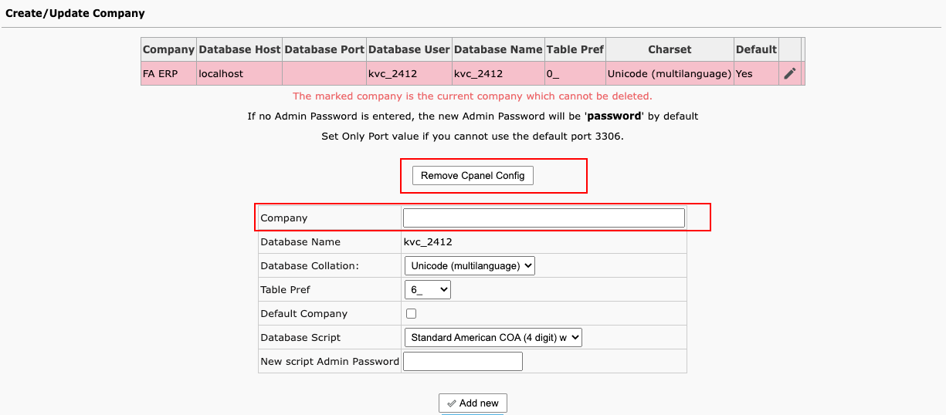Click the Company column header
The width and height of the screenshot is (946, 415).
(x=168, y=49)
